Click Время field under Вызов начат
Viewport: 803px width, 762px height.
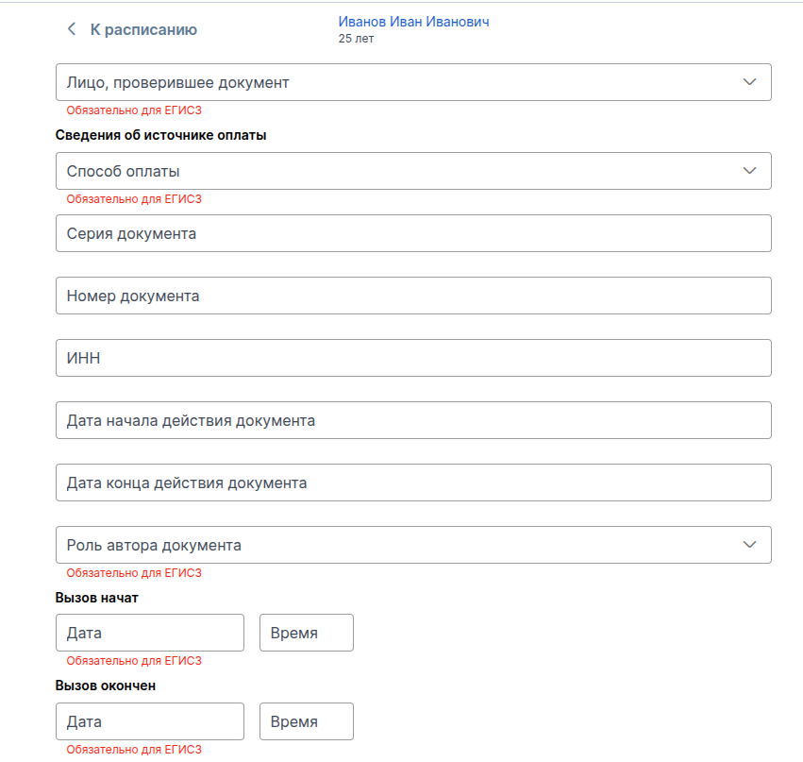pyautogui.click(x=306, y=633)
